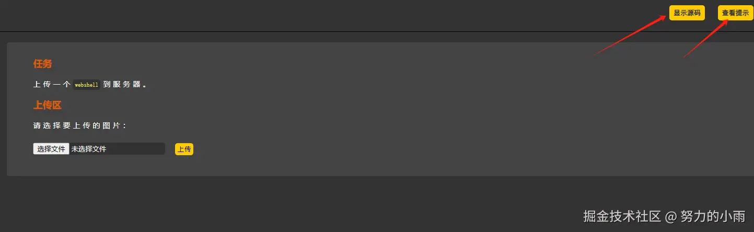Click the 掘金技术社区 watermark text

coord(623,216)
